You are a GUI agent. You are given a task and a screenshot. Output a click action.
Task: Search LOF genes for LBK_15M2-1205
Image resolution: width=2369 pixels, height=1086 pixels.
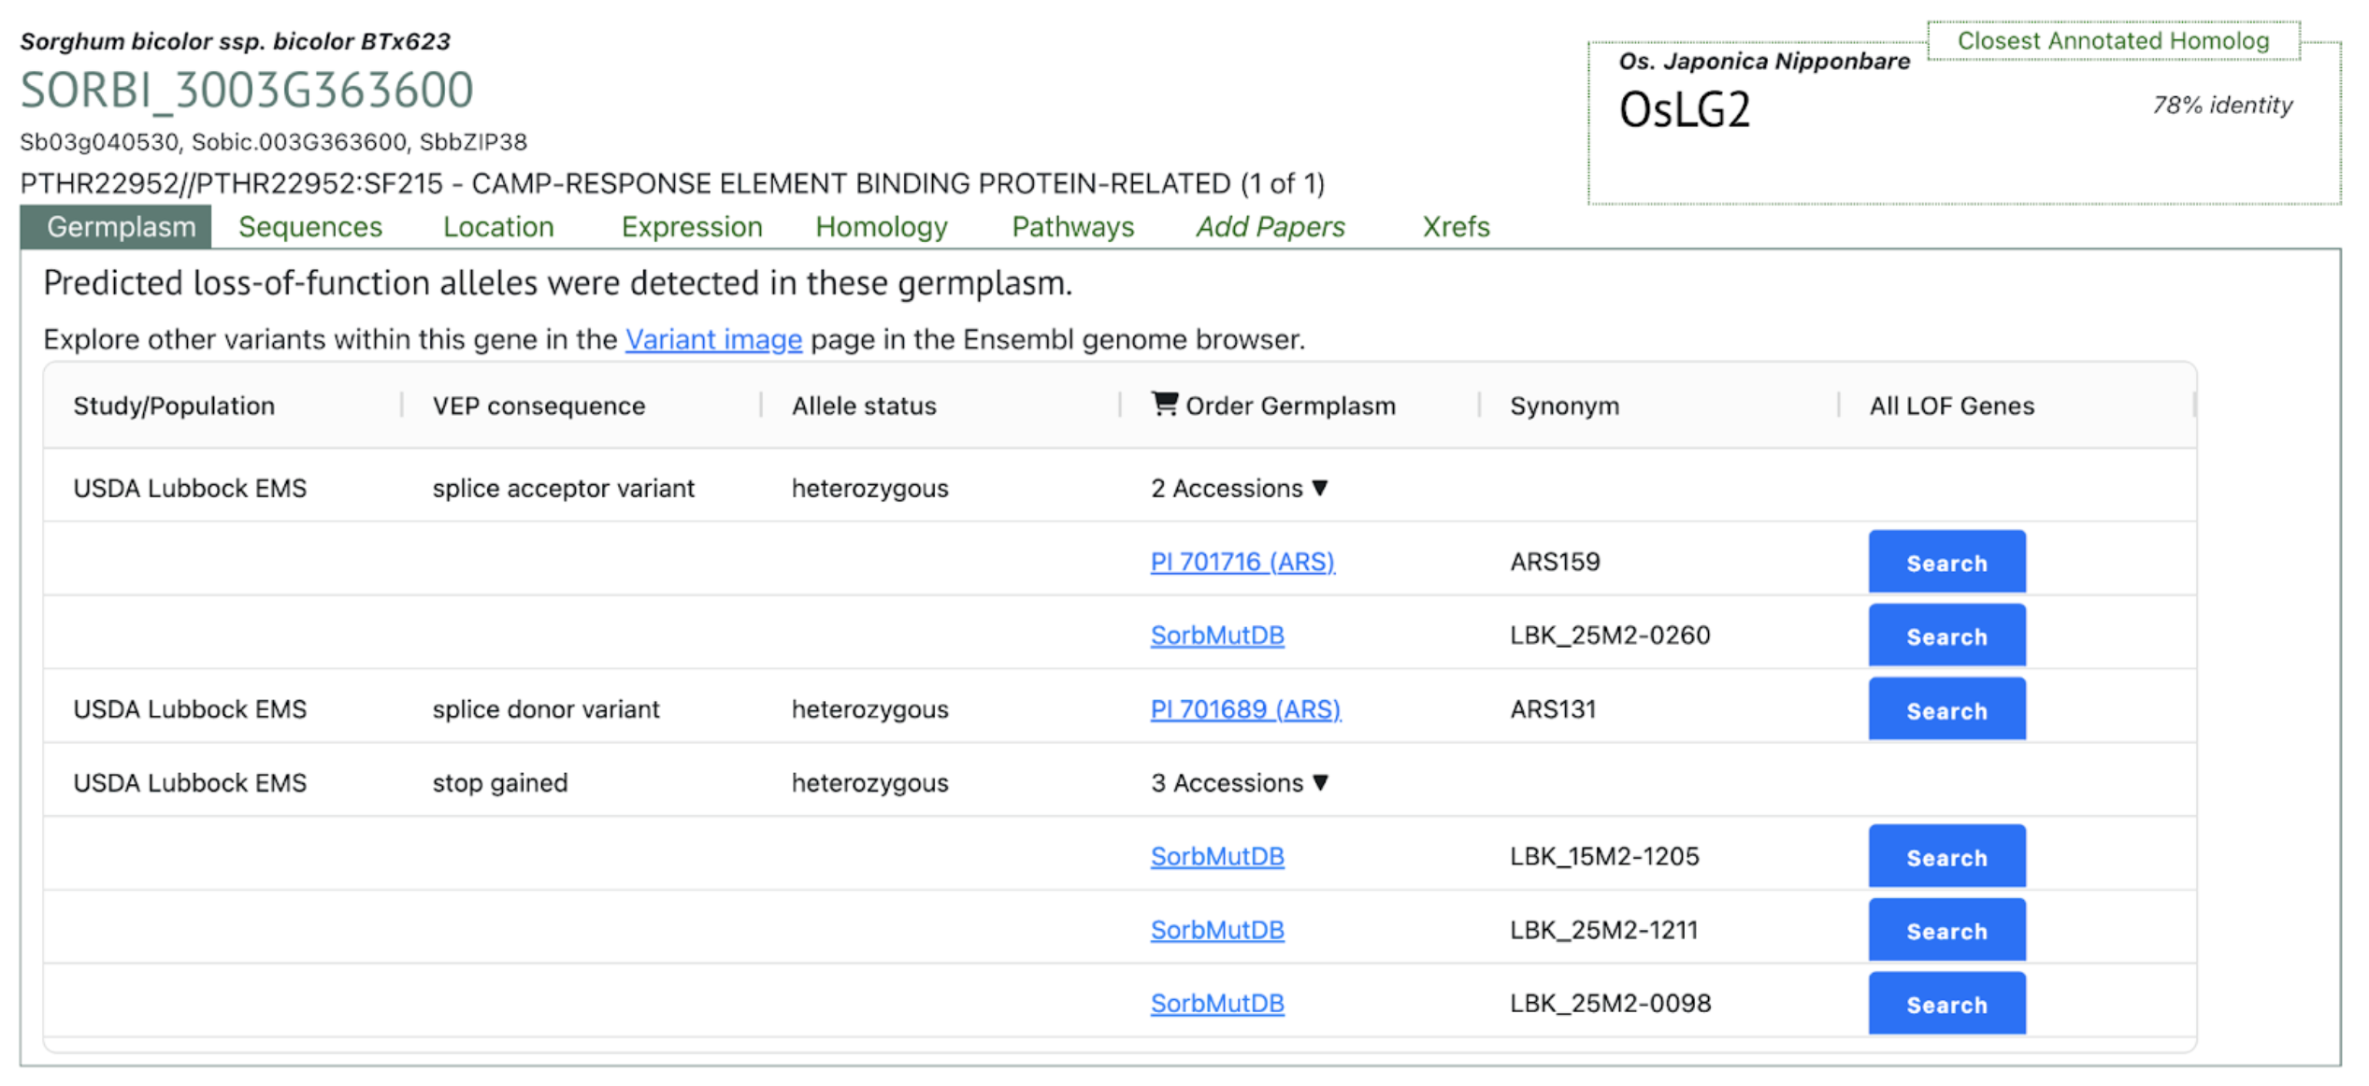1946,857
